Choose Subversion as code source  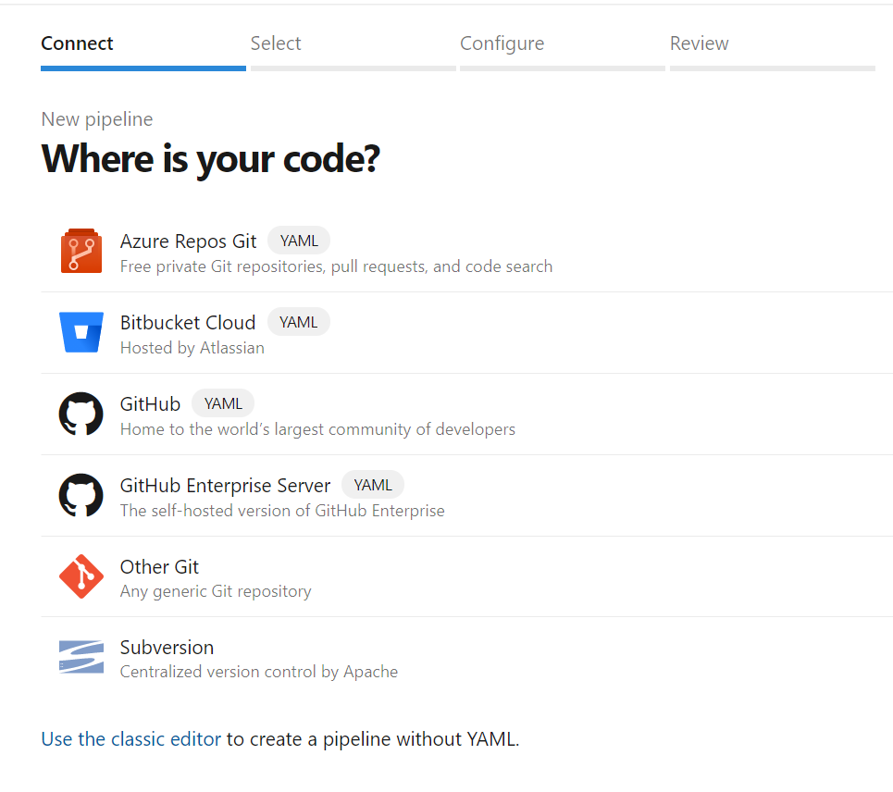coord(167,648)
